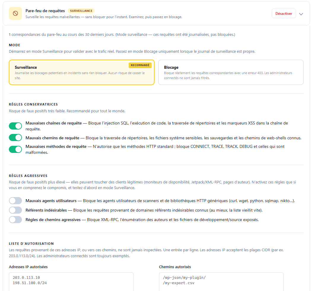Toggle off Mauvaises chaînes de requête
The width and height of the screenshot is (315, 291).
(15, 126)
